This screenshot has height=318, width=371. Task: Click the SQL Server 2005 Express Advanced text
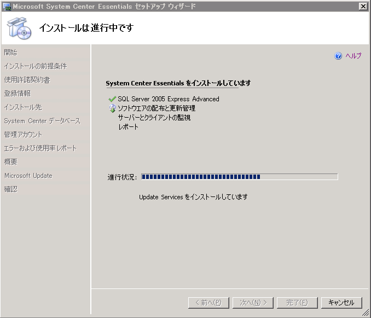[169, 99]
